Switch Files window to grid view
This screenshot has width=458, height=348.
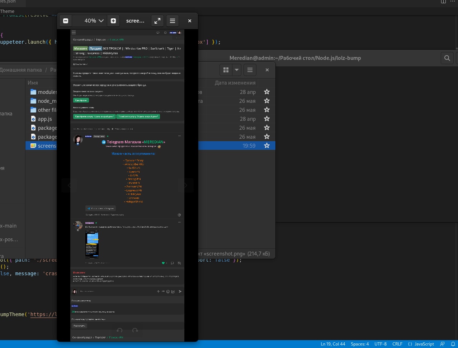point(226,70)
